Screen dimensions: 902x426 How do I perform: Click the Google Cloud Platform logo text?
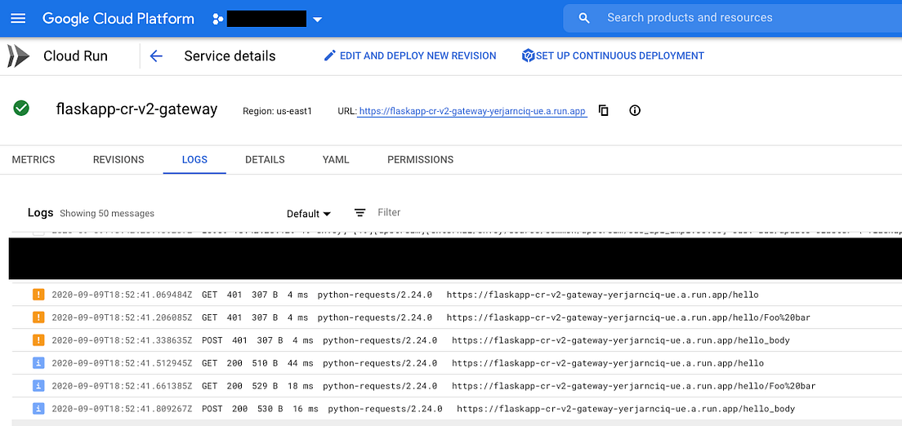tap(118, 19)
